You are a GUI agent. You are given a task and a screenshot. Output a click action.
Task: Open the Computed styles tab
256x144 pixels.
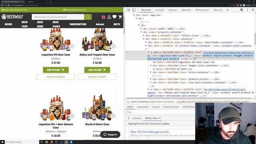point(142,107)
